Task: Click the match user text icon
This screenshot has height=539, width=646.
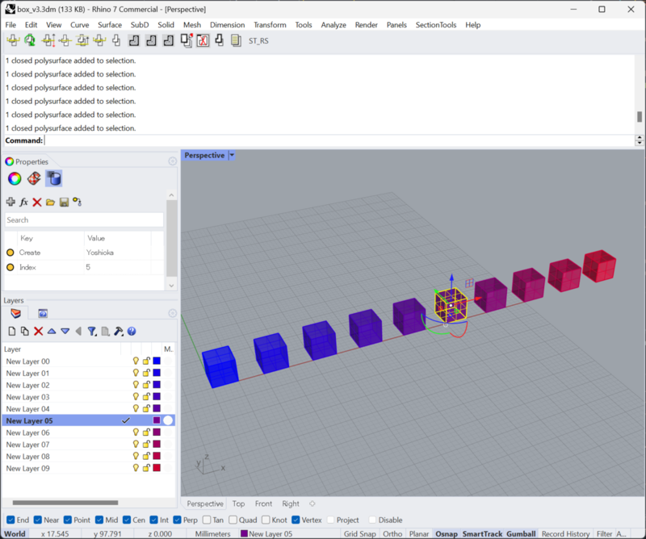Action: [77, 202]
